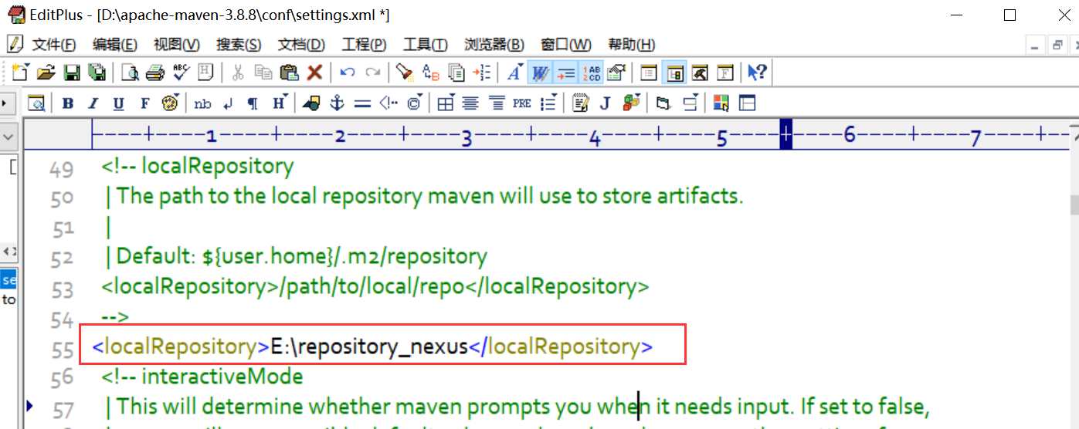
Task: Copy selection using the Copy icon
Action: 263,73
